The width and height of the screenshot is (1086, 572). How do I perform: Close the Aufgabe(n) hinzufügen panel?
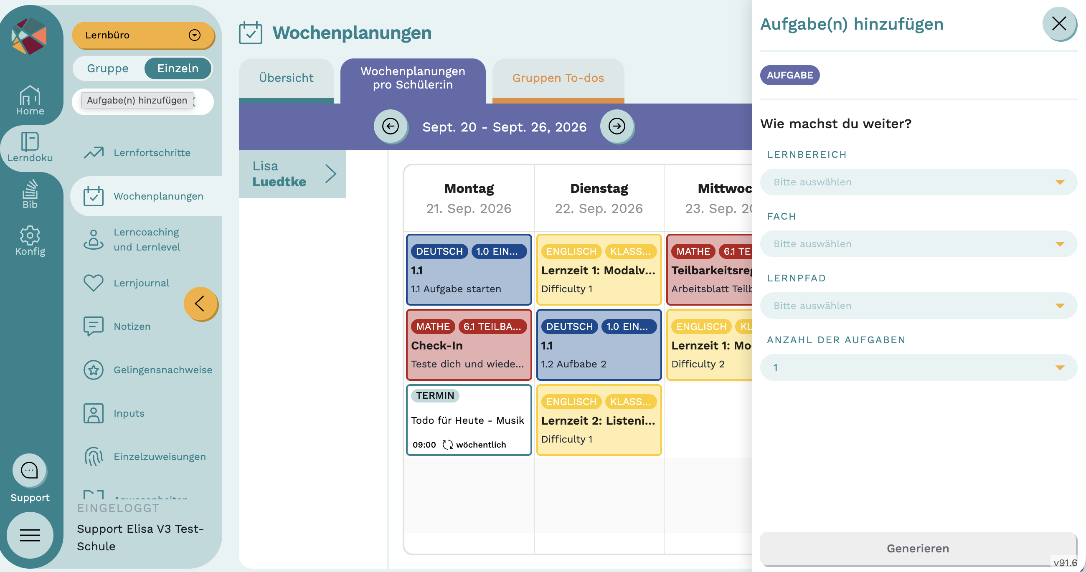click(x=1059, y=23)
